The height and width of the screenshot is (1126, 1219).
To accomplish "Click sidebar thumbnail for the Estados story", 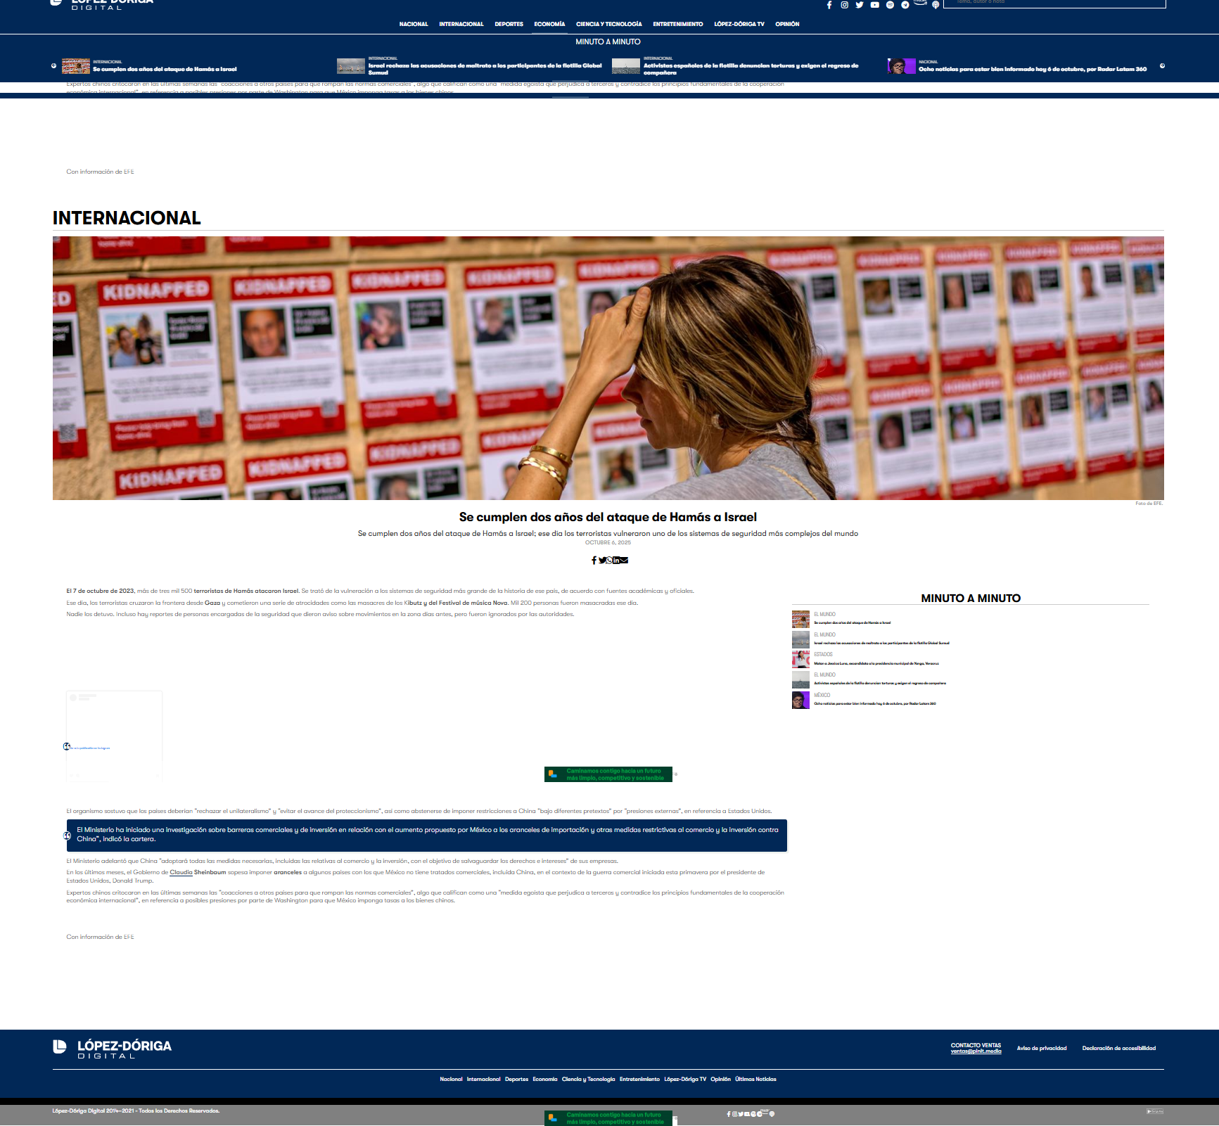I will click(800, 659).
